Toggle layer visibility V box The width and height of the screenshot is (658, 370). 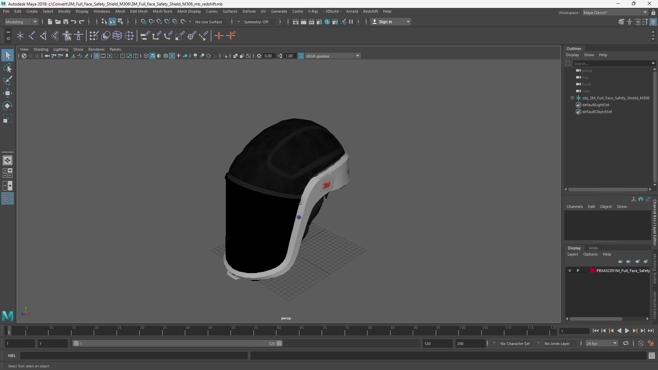570,271
